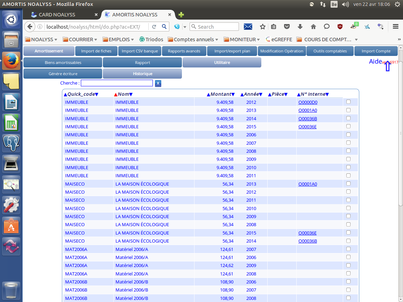The width and height of the screenshot is (403, 302).
Task: Sort descending by Montant column arrow
Action: coord(233,94)
